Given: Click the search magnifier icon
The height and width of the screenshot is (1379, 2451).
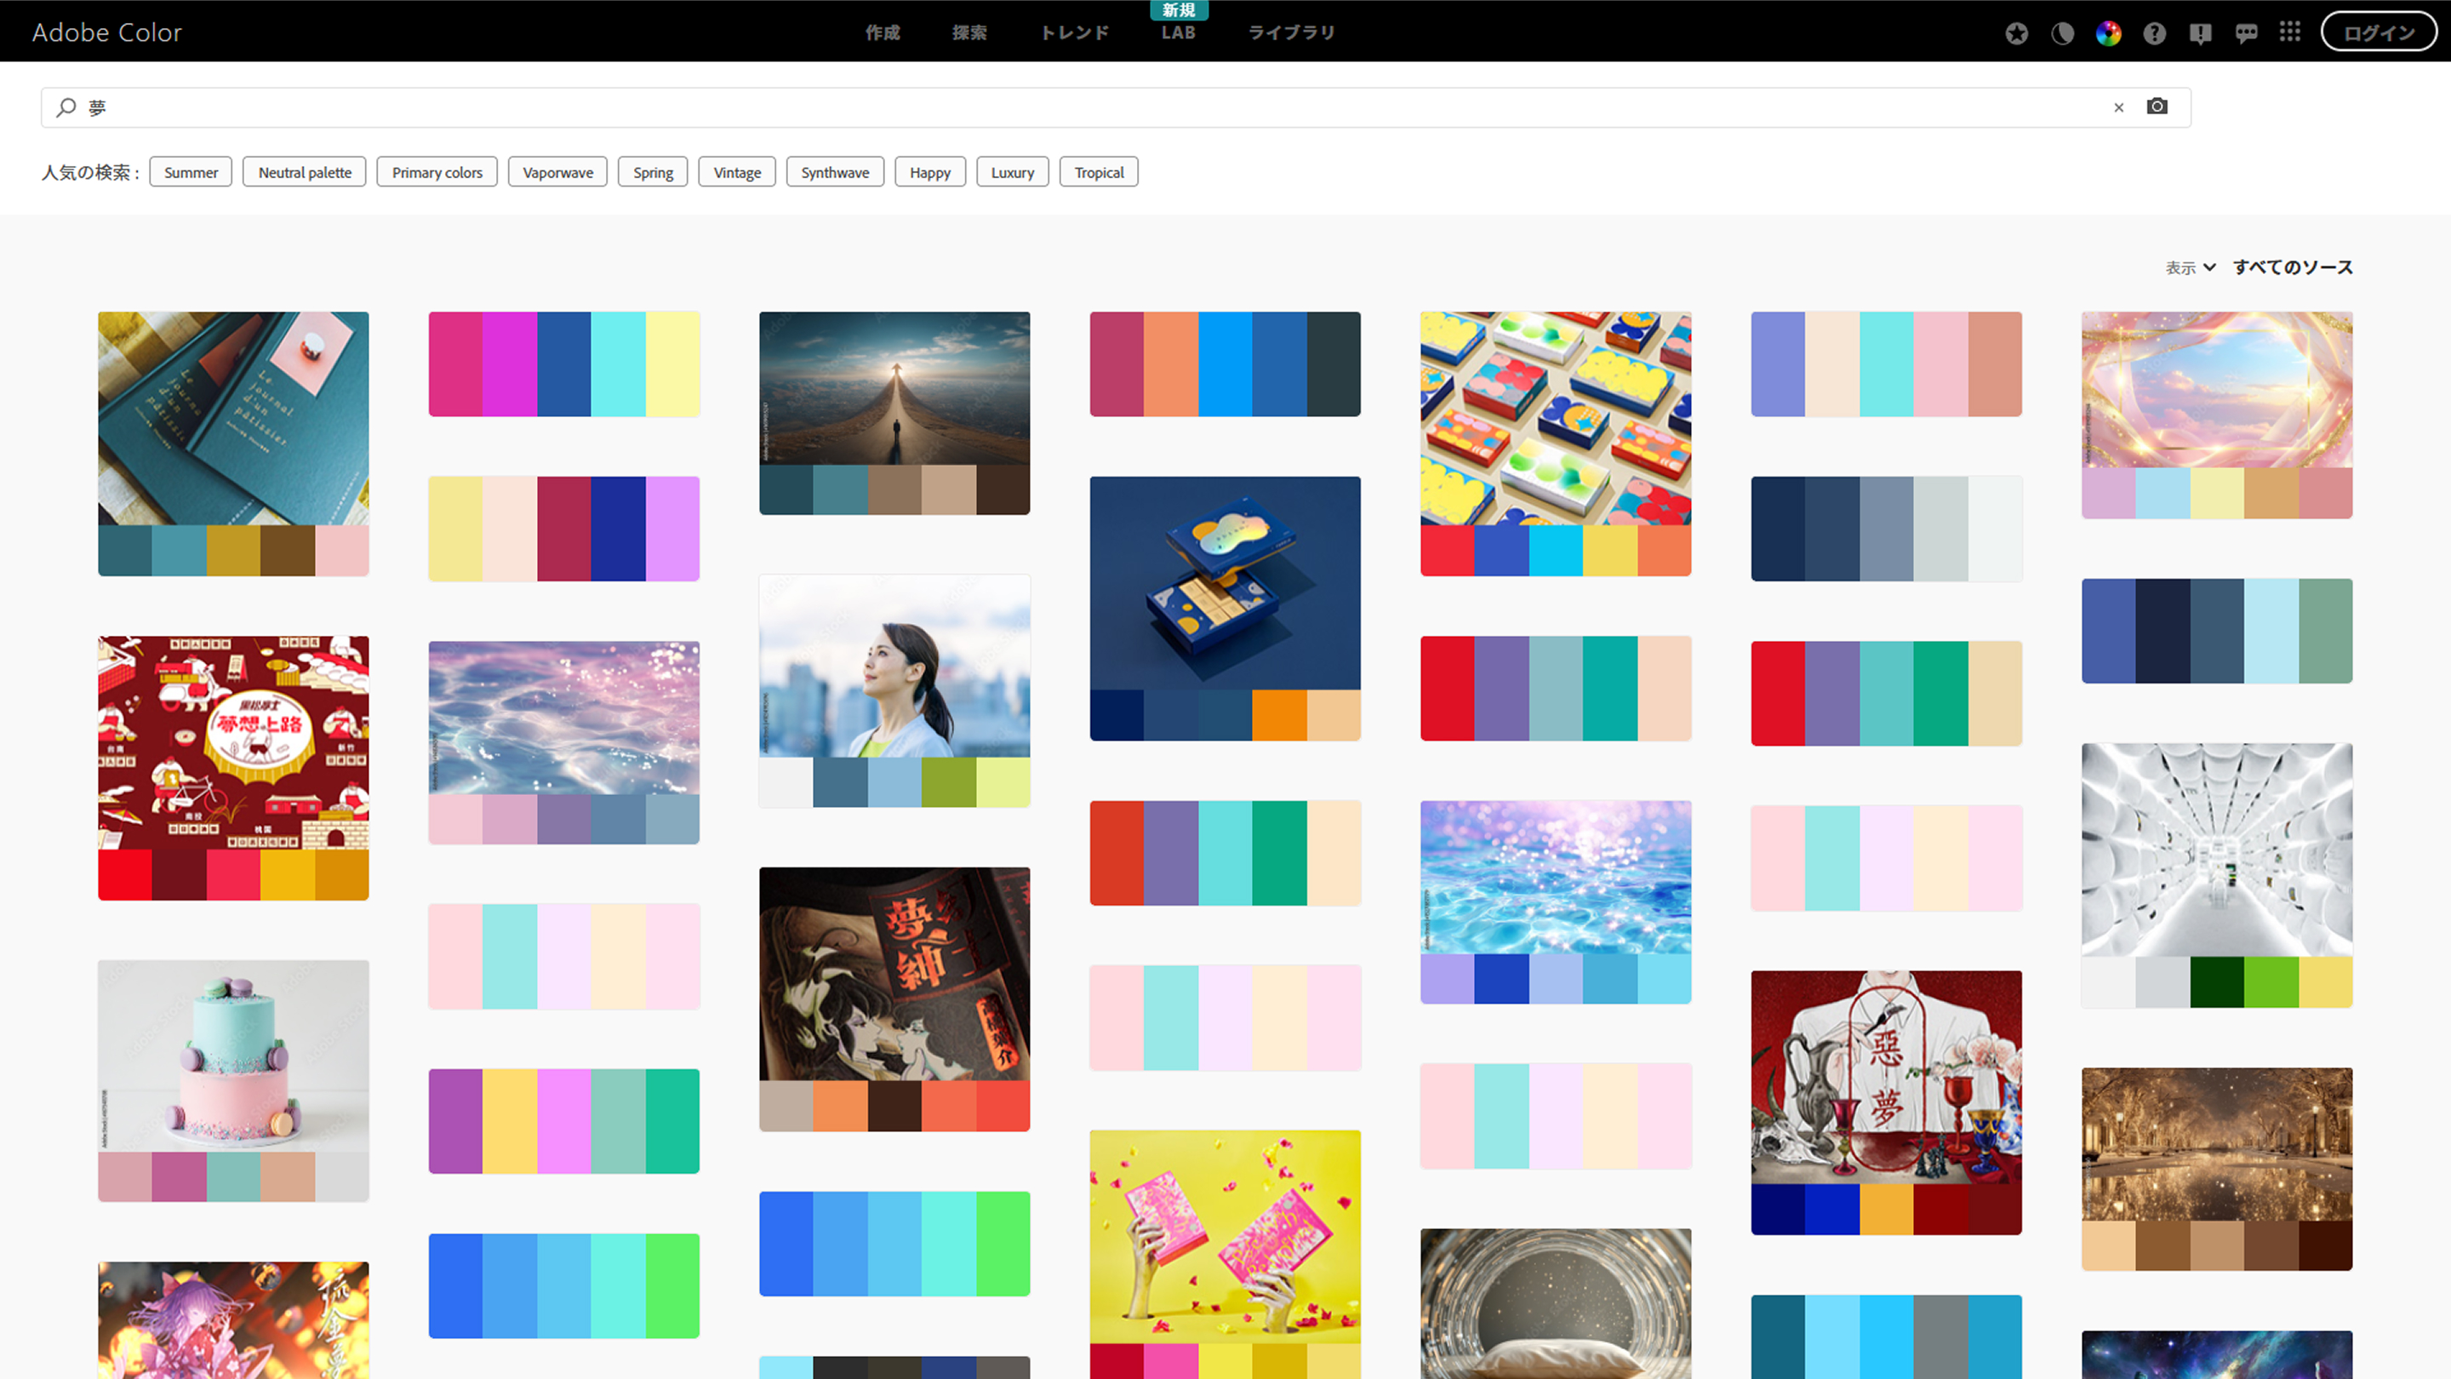Looking at the screenshot, I should 66,107.
